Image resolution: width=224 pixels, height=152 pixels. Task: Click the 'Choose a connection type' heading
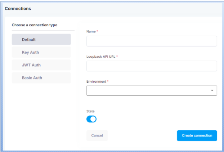(x=35, y=25)
